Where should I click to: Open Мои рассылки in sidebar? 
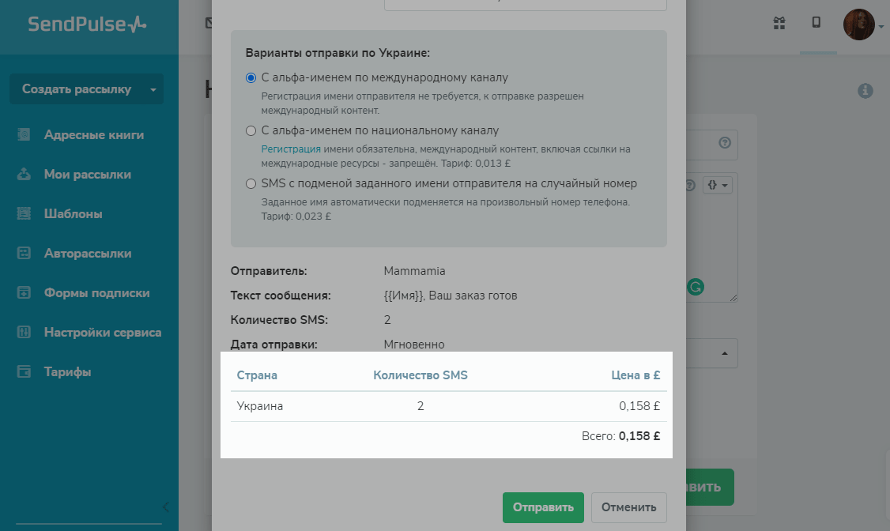(x=87, y=175)
